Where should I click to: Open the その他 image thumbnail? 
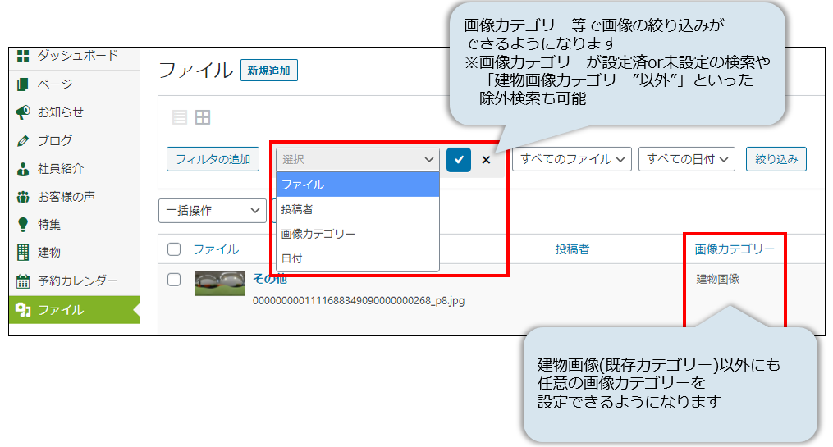pyautogui.click(x=219, y=284)
